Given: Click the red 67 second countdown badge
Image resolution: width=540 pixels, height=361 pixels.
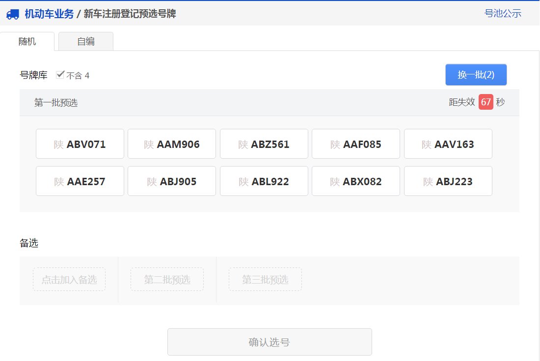Looking at the screenshot, I should (x=486, y=102).
